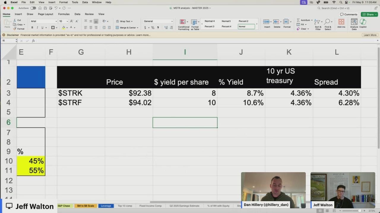Click the Learn More button
This screenshot has width=380, height=213.
point(370,35)
